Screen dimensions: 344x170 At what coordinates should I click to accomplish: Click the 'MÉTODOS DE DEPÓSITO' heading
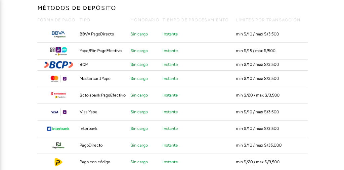tap(77, 8)
